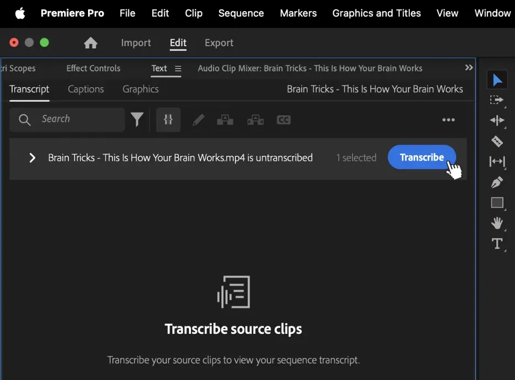Toggle the pause indicators brackets icon

point(168,120)
